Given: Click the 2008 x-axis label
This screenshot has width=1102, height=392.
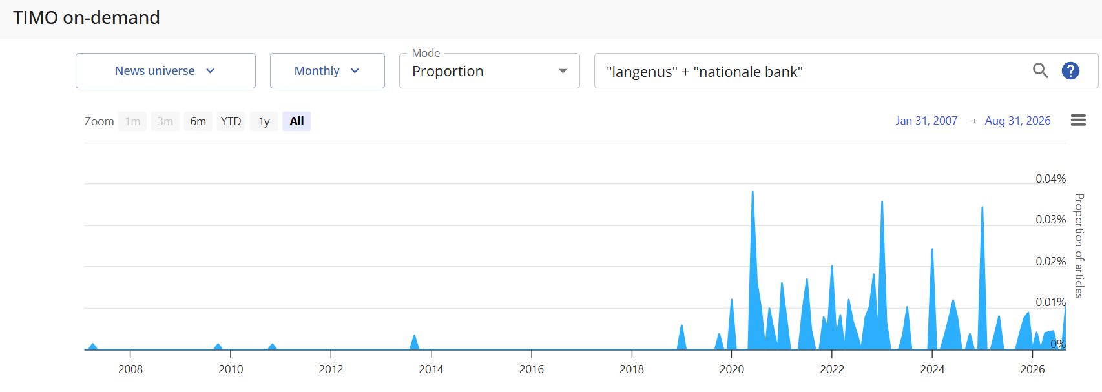Looking at the screenshot, I should click(x=130, y=369).
